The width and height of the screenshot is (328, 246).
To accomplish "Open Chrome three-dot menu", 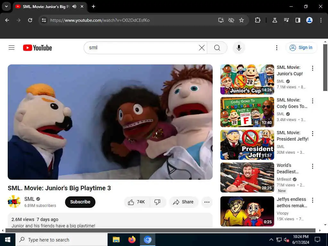I will (321, 20).
